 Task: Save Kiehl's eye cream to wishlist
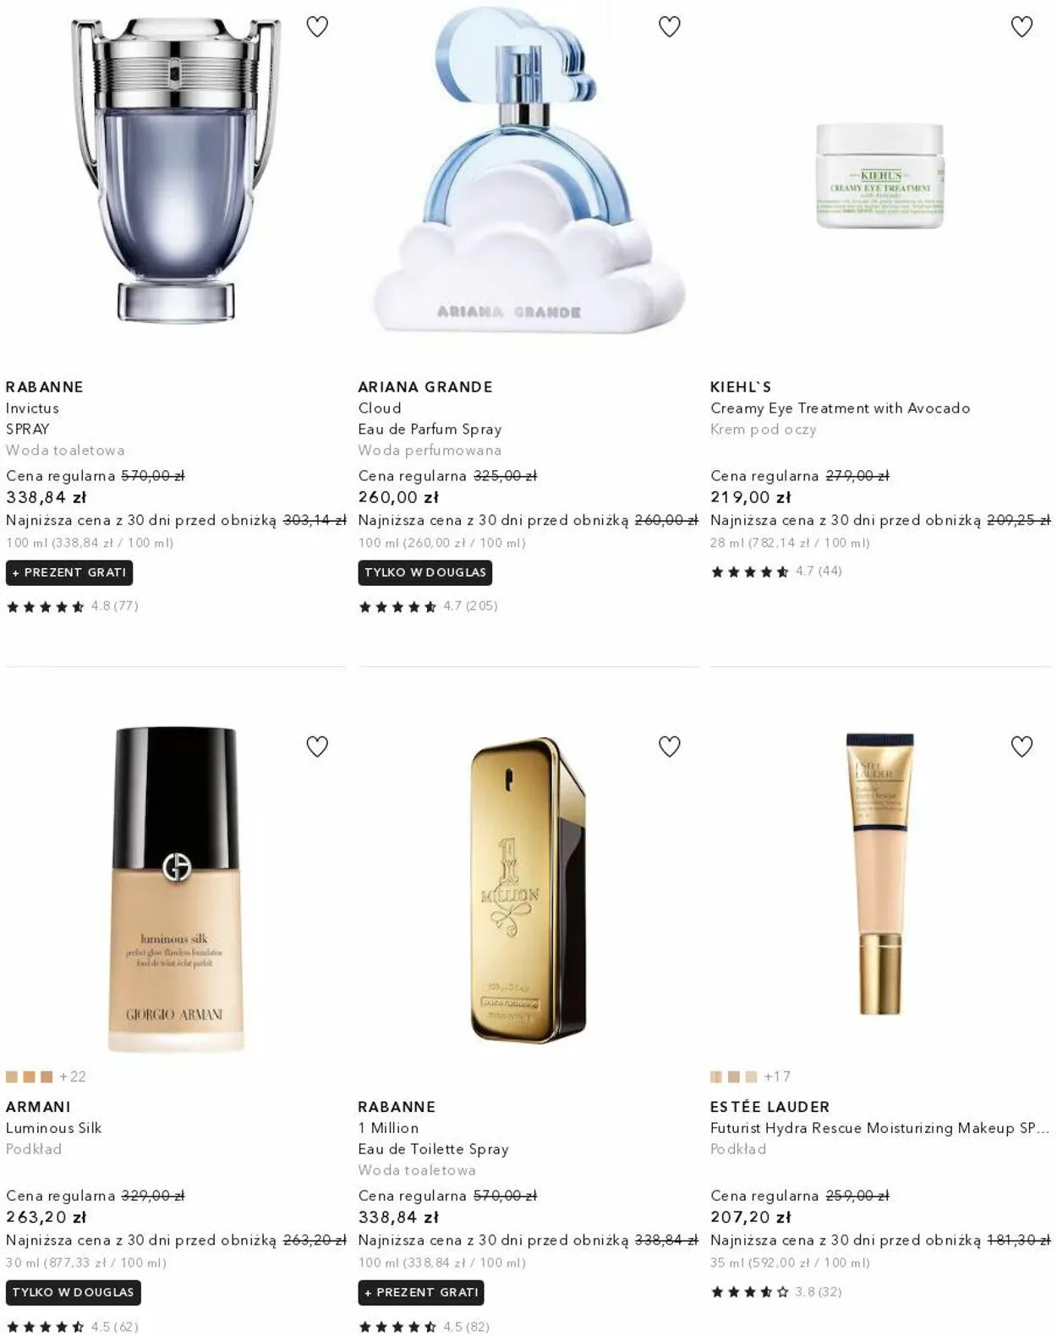[1022, 27]
